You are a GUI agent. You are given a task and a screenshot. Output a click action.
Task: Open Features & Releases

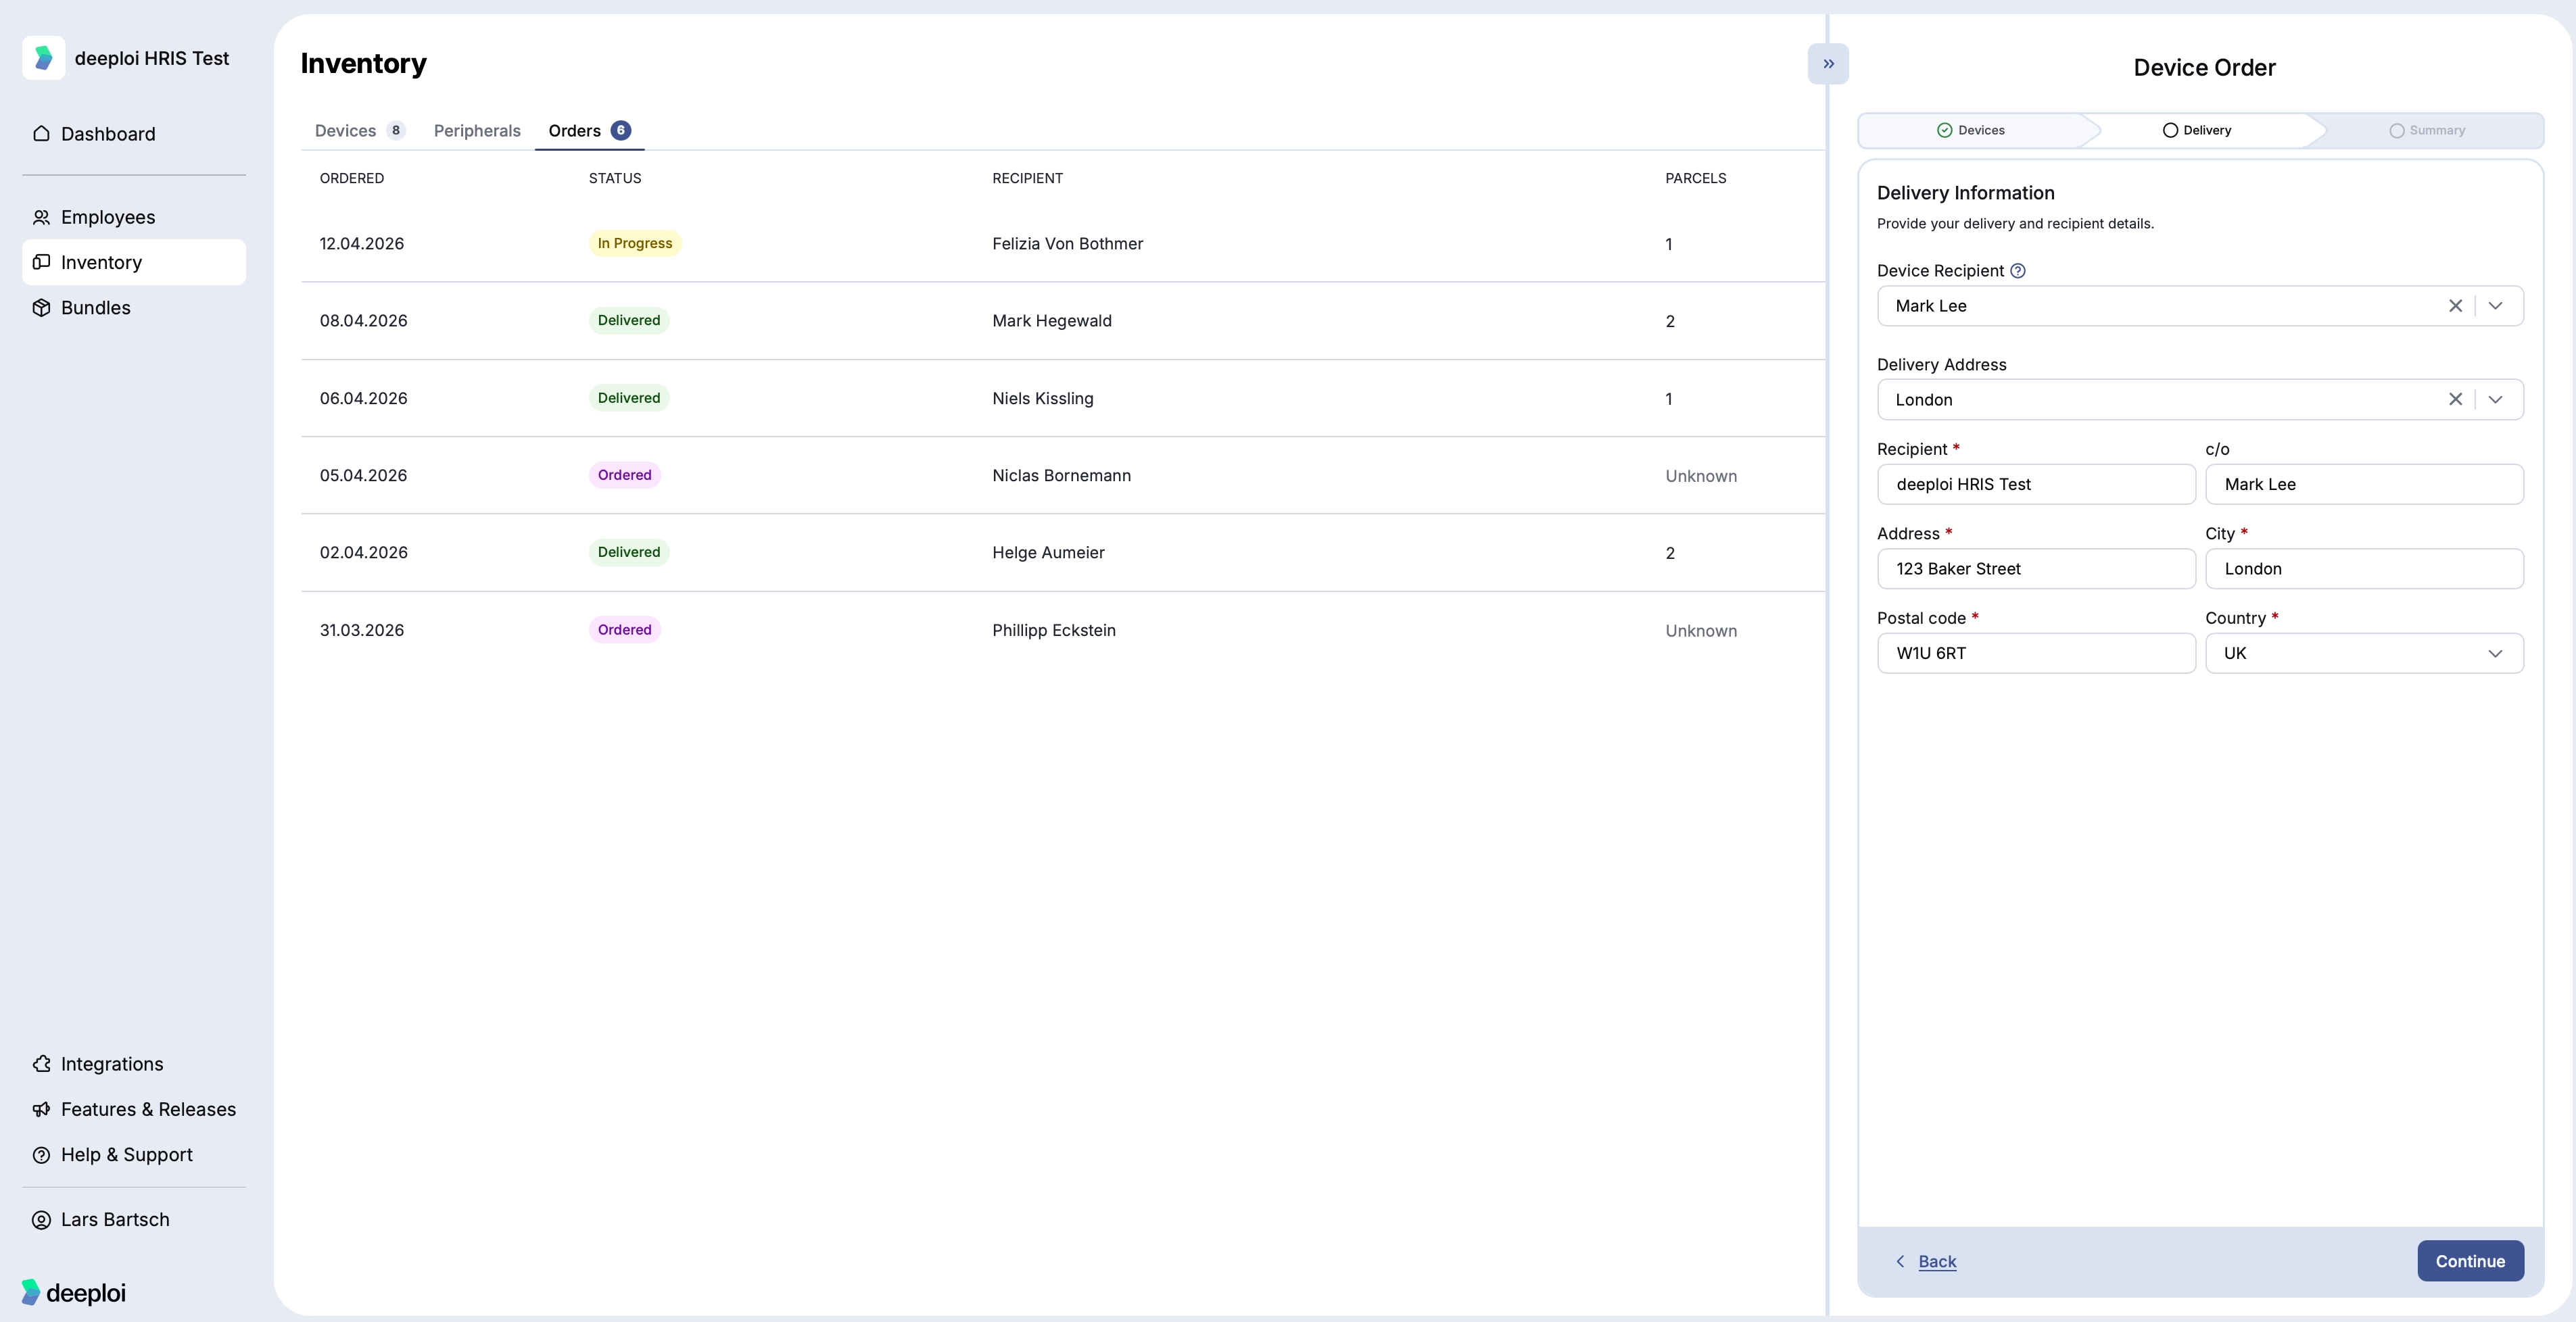[x=134, y=1109]
